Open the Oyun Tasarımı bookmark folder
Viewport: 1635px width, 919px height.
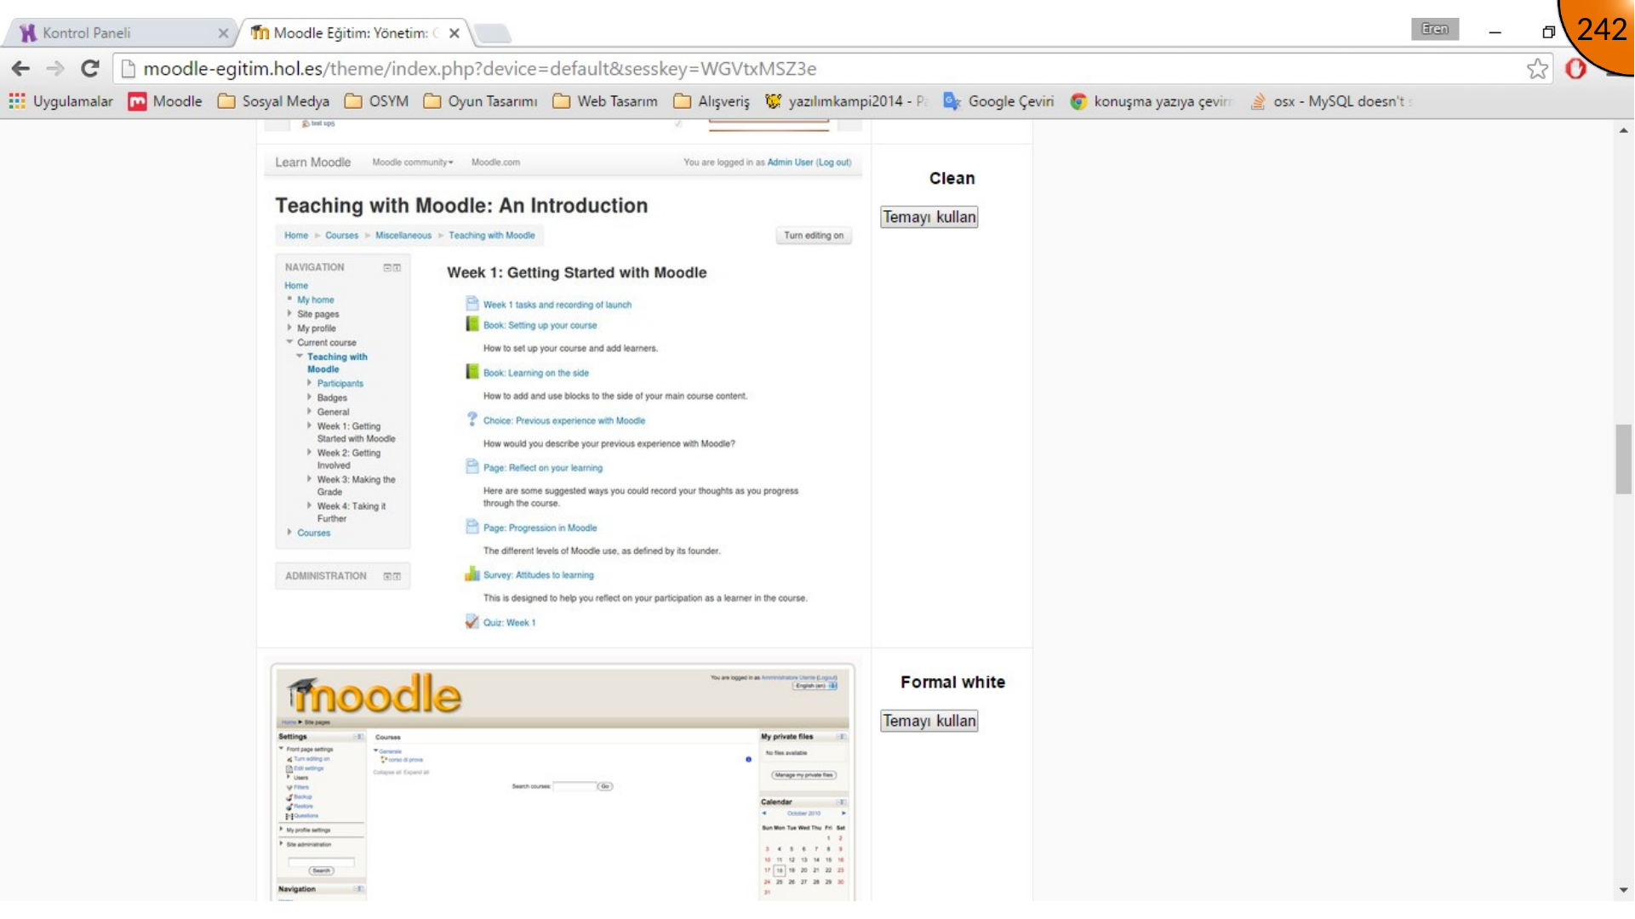[480, 101]
